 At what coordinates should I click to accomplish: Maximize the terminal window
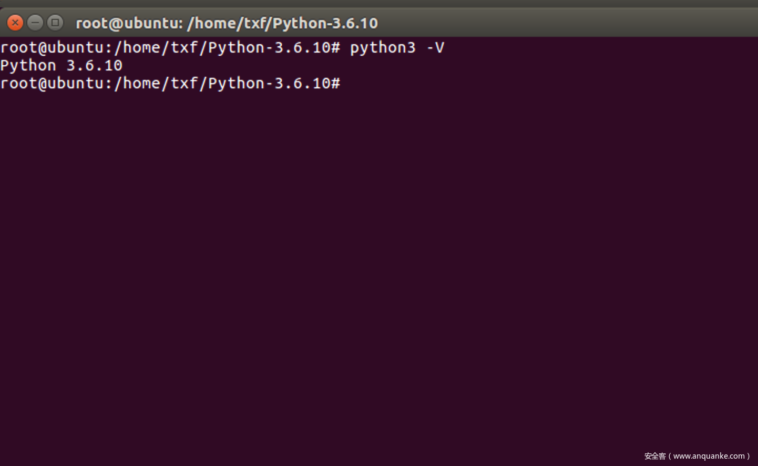55,23
